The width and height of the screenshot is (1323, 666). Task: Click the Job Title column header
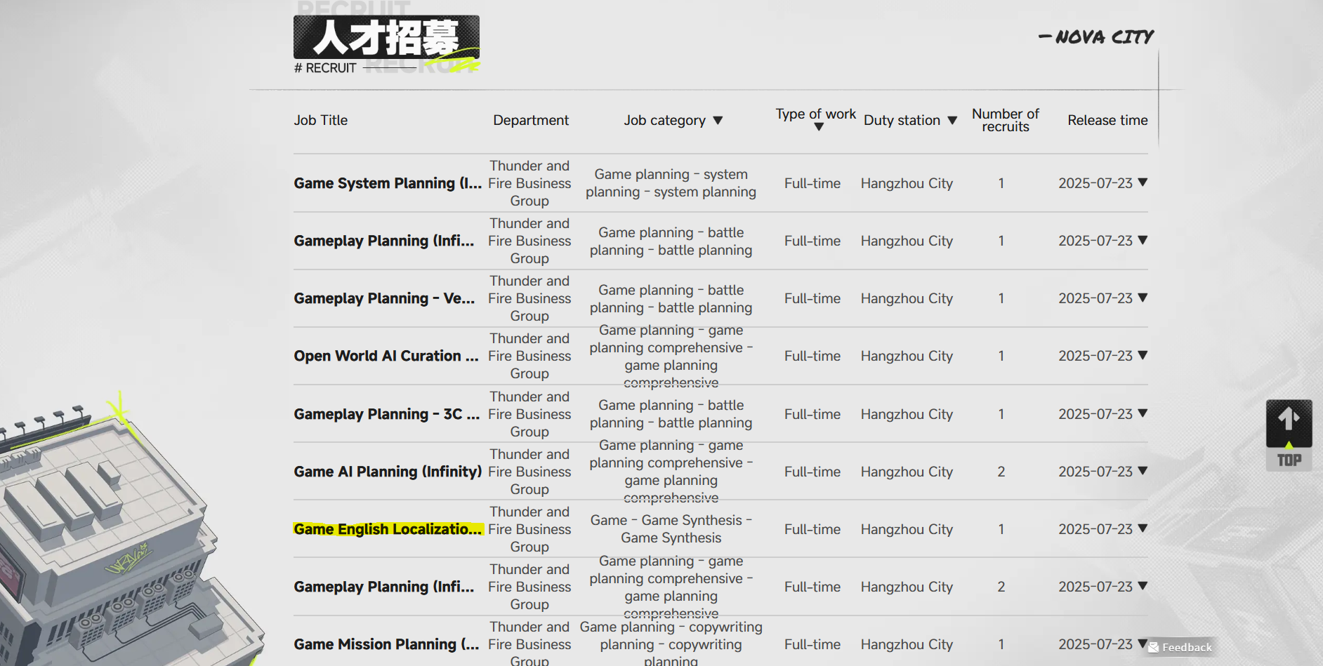[320, 120]
